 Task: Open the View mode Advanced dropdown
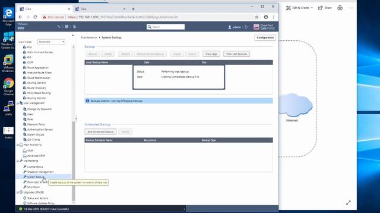click(x=51, y=42)
